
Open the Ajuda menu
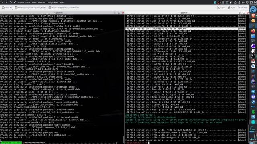click(62, 2)
